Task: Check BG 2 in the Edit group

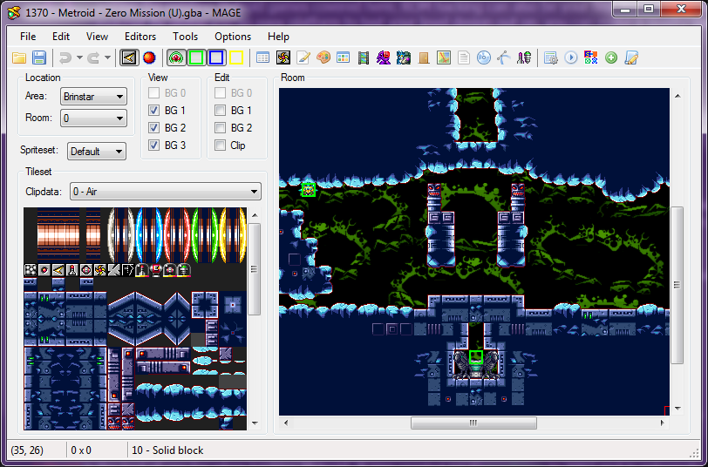Action: pos(221,128)
